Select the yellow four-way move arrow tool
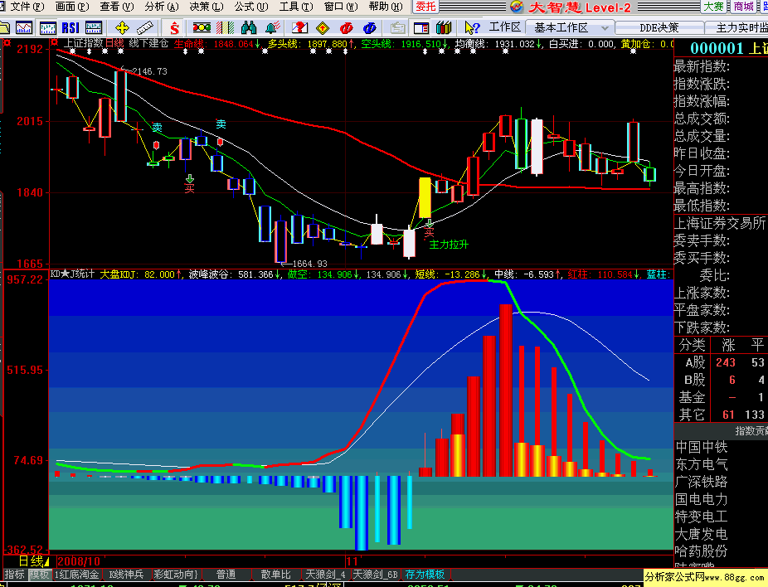Viewport: 768px width, 587px height. [x=122, y=28]
